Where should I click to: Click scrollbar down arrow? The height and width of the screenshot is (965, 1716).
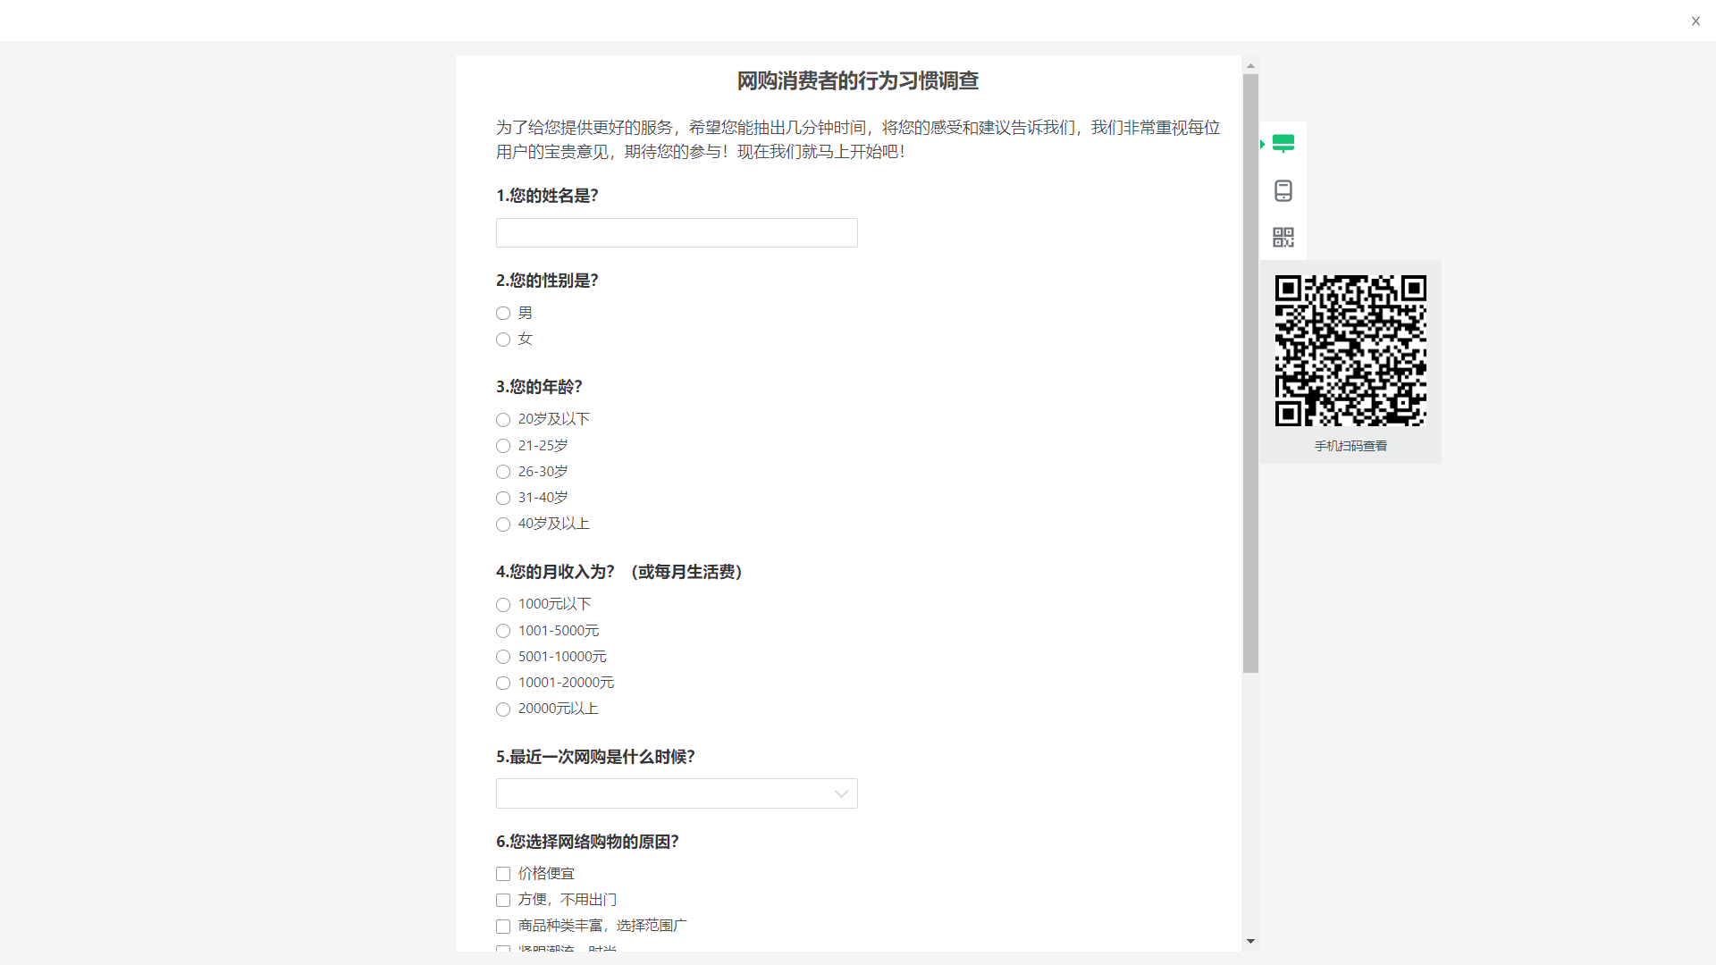click(1250, 941)
